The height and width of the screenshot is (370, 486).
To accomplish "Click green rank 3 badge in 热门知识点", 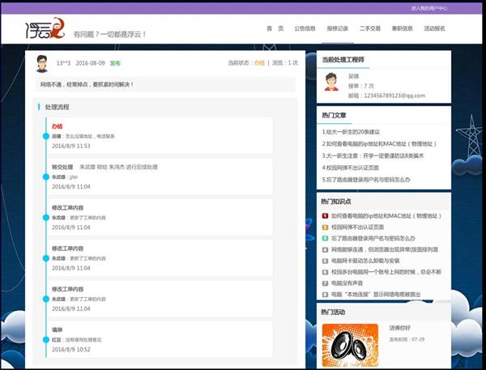I will (325, 238).
